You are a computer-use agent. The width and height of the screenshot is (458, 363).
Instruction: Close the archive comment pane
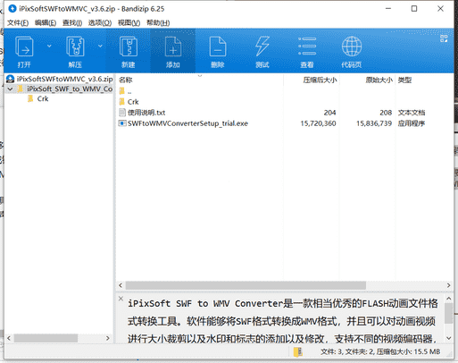[x=121, y=299]
